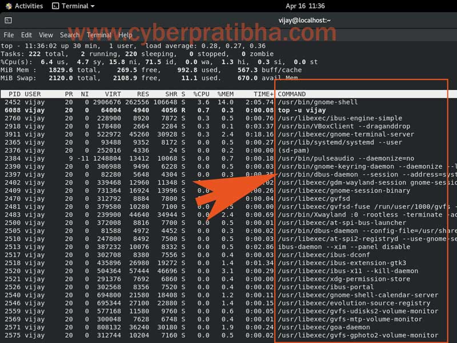
Task: Click the Terminal app icon in top bar
Action: pyautogui.click(x=55, y=6)
